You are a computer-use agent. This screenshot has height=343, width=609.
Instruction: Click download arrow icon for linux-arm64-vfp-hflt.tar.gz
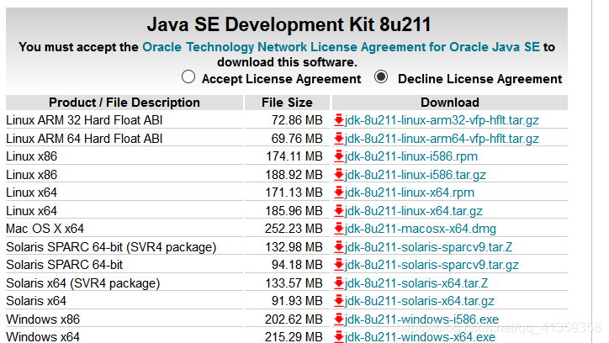pyautogui.click(x=339, y=139)
